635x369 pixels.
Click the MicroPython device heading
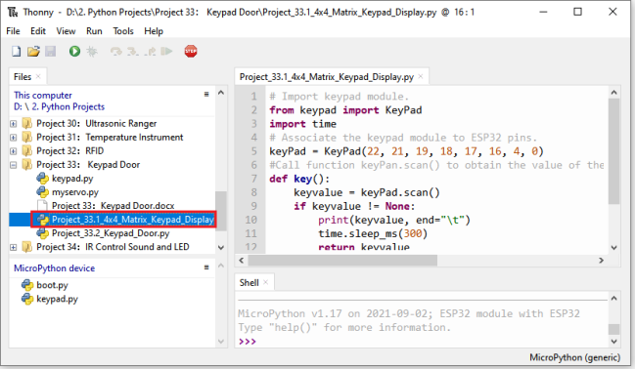coord(54,268)
